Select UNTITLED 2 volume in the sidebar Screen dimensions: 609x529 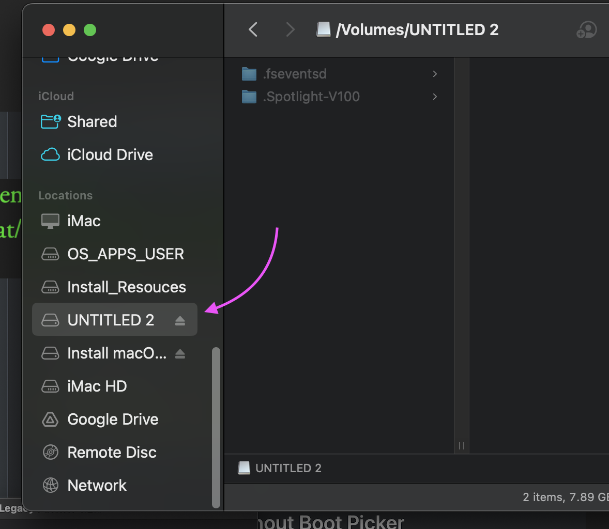click(115, 319)
